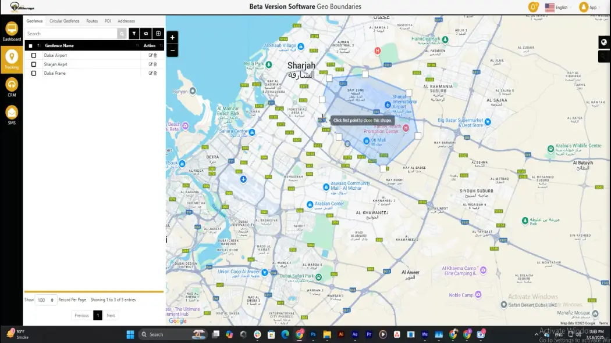
Task: Go to page 1
Action: [98, 315]
